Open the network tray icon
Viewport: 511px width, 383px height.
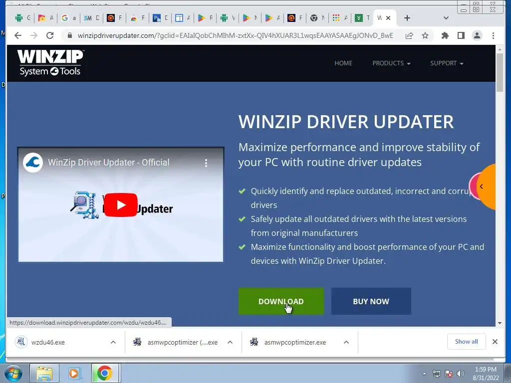[436, 374]
